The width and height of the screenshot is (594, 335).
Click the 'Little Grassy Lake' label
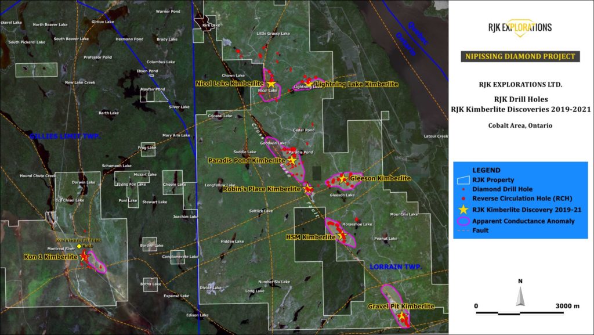(273, 34)
